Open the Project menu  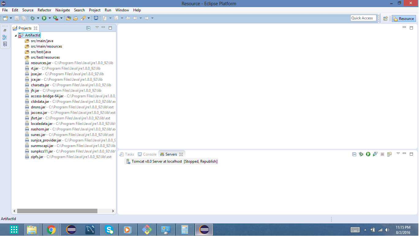click(x=95, y=10)
